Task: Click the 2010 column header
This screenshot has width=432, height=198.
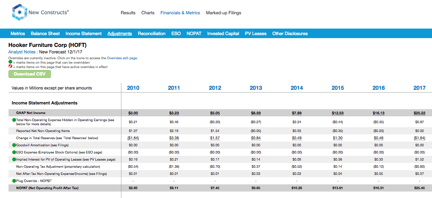Action: [x=133, y=88]
